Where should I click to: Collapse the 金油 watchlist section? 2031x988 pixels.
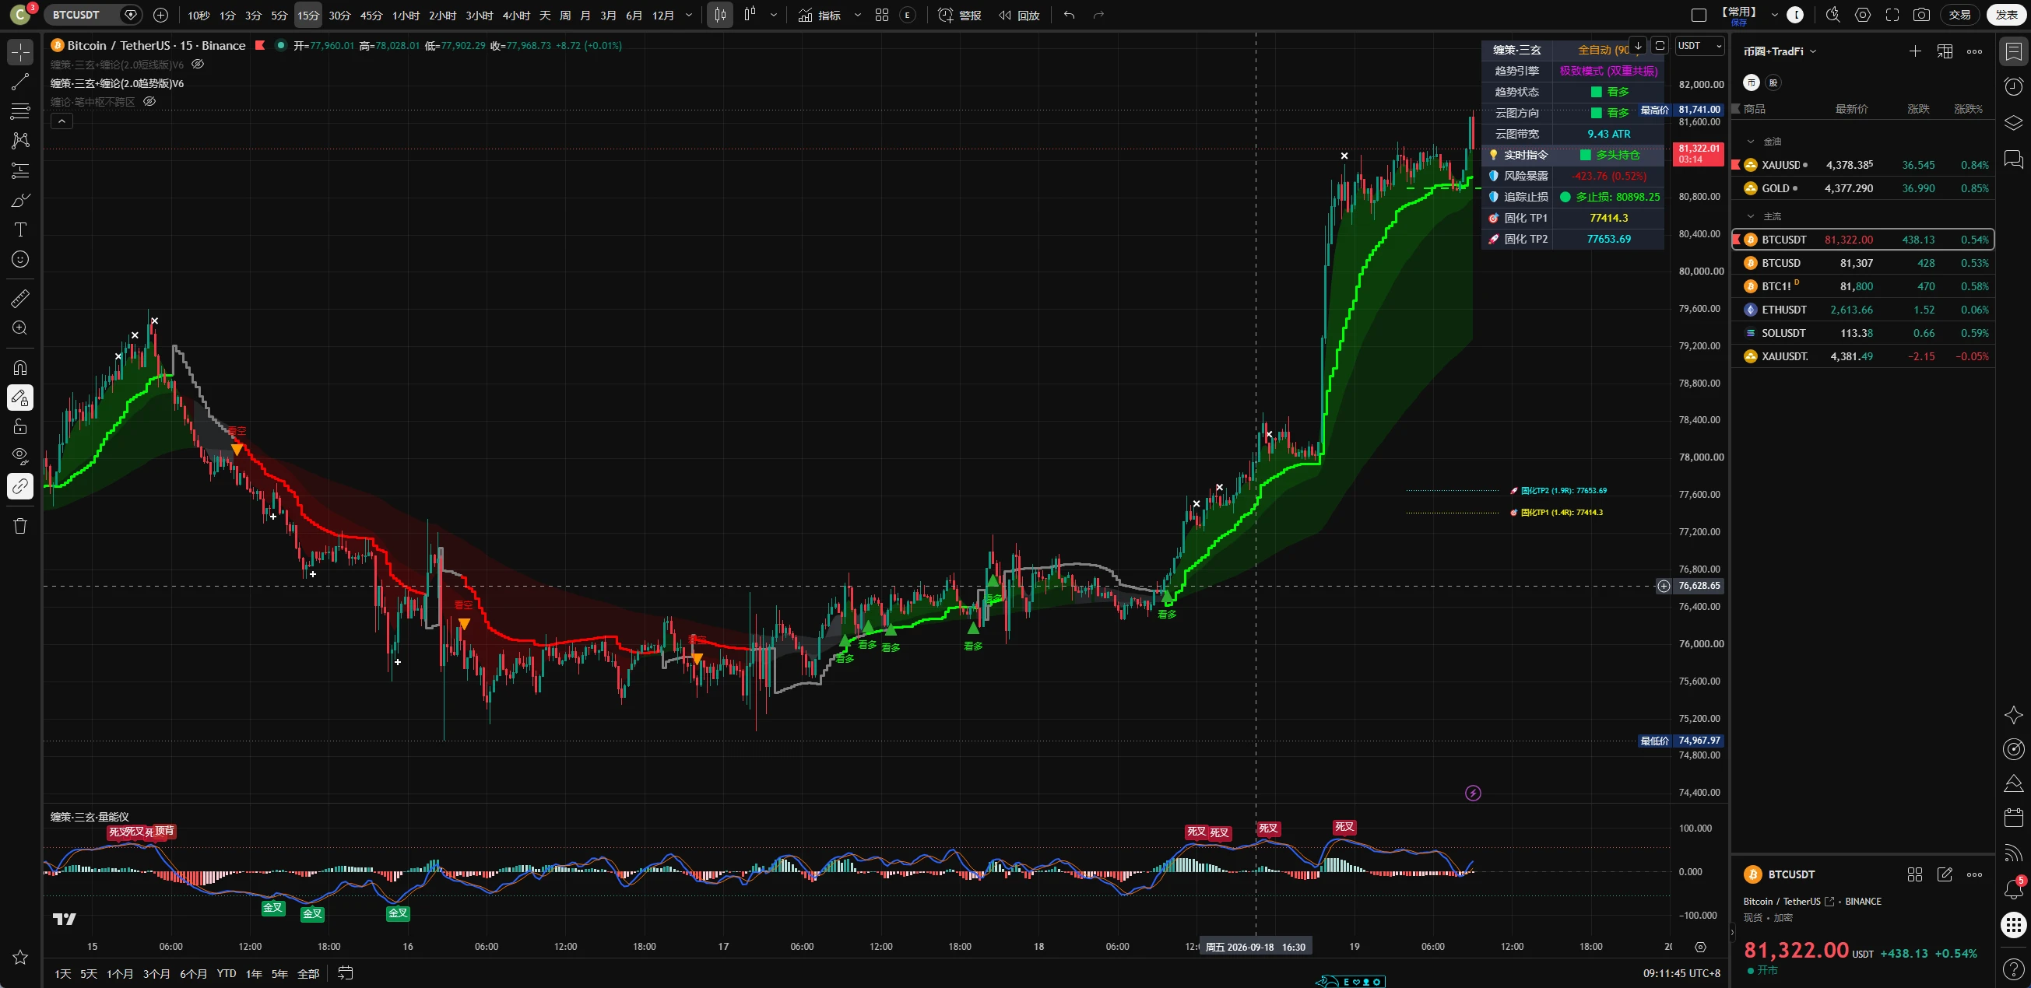pos(1751,142)
